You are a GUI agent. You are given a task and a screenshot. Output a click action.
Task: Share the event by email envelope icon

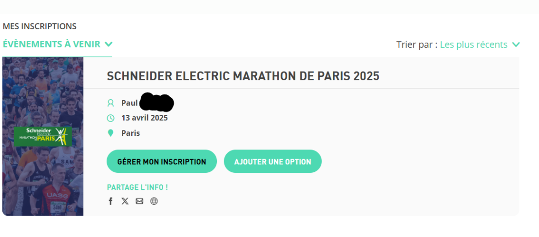pyautogui.click(x=139, y=201)
